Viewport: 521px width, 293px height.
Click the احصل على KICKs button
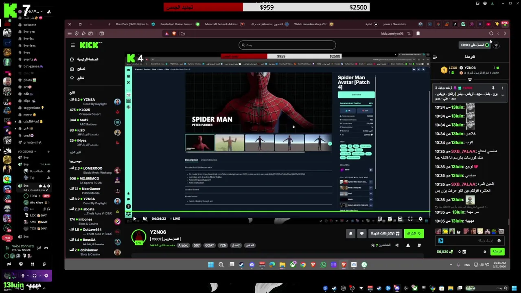[475, 45]
